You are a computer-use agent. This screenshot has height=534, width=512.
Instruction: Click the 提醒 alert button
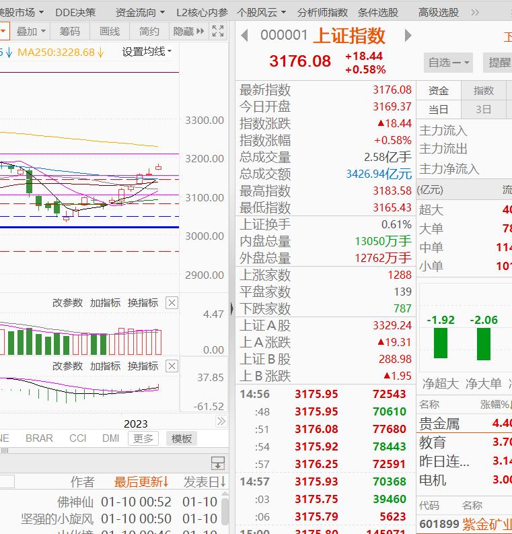point(498,63)
